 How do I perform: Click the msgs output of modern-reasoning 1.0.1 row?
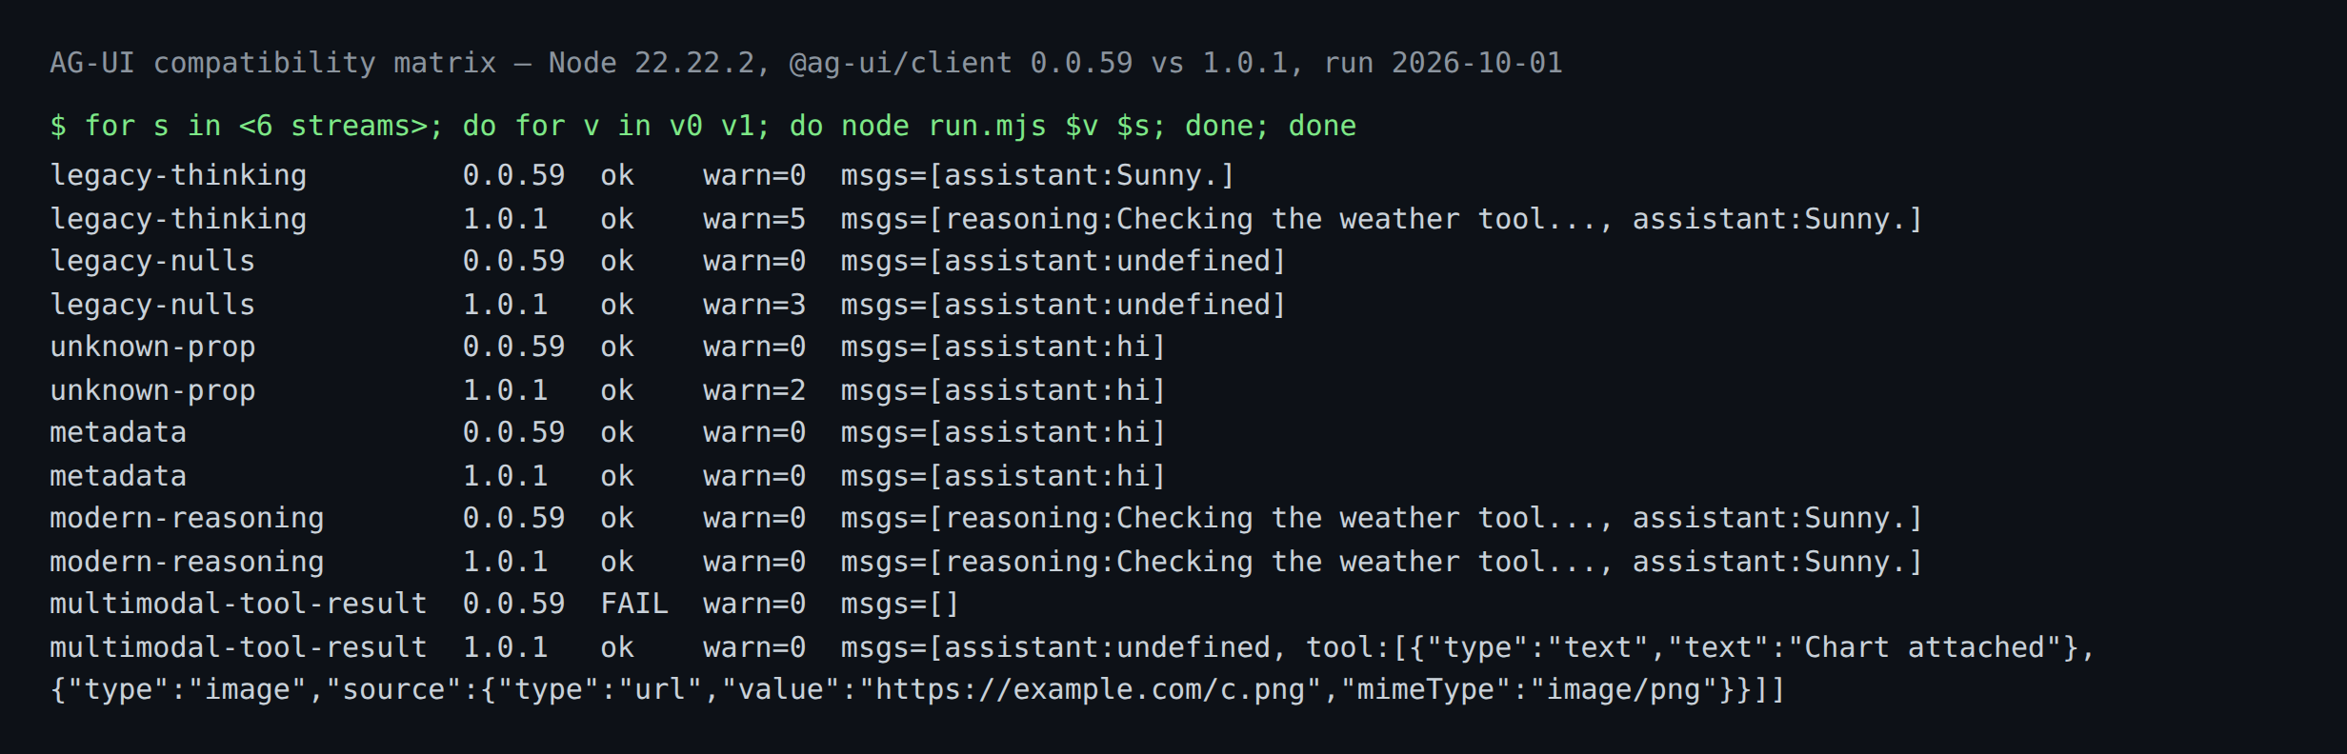pyautogui.click(x=1381, y=562)
